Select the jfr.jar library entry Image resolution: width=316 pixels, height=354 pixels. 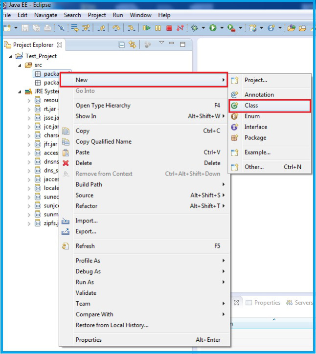click(50, 144)
